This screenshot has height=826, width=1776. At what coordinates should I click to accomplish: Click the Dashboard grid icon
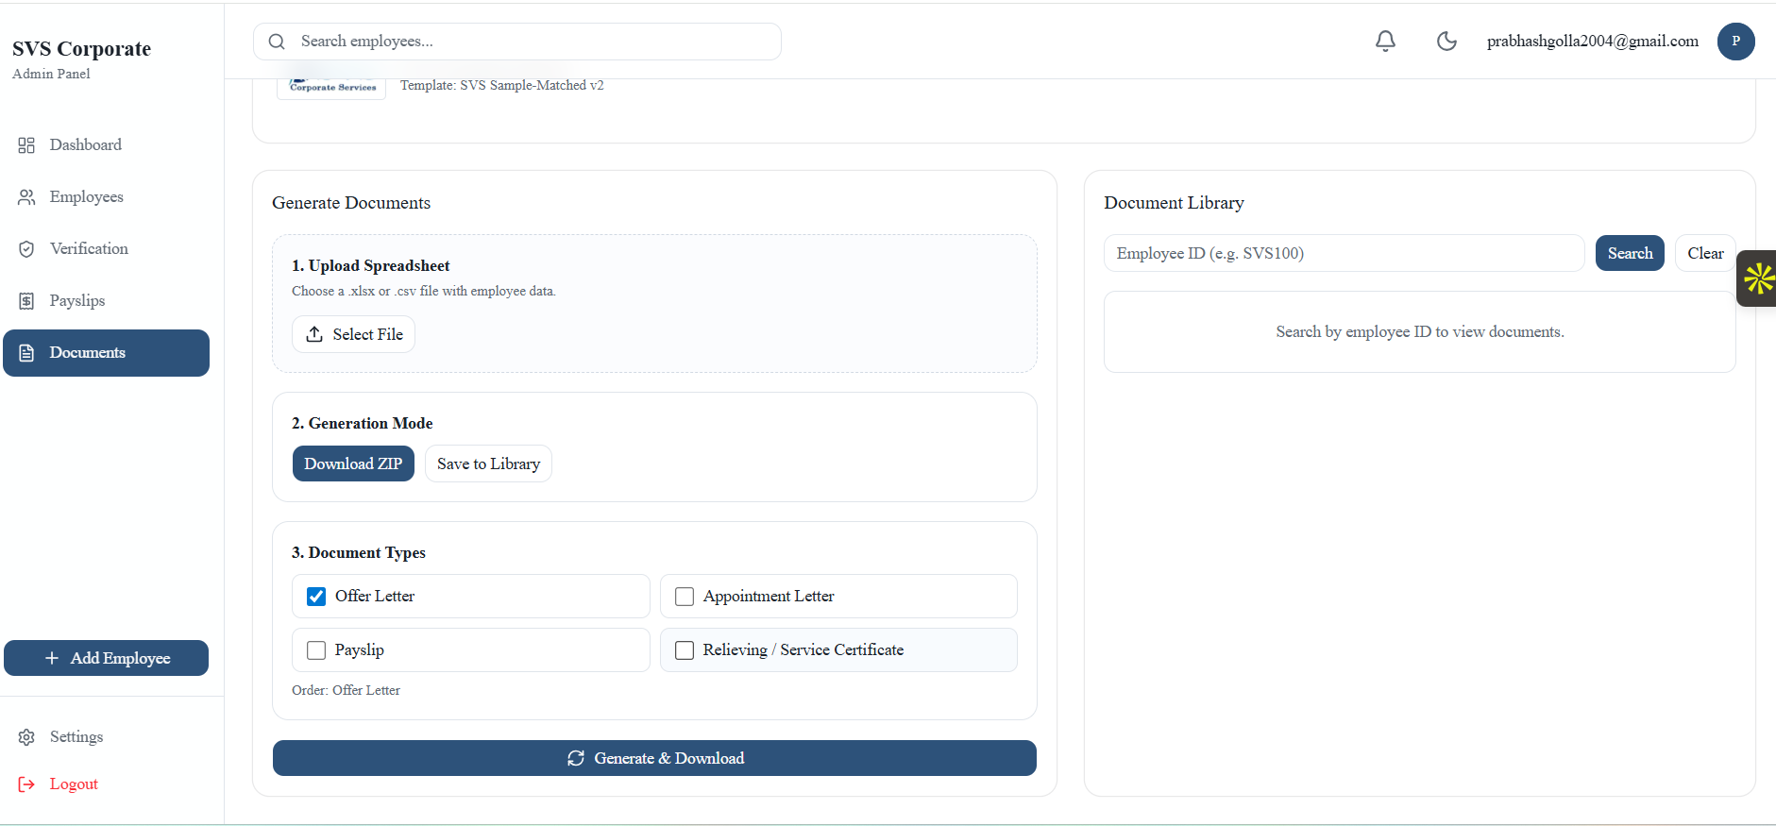26,145
